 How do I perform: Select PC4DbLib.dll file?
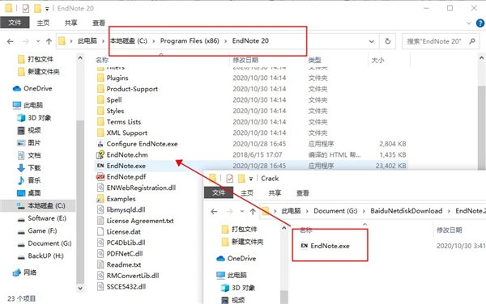[126, 243]
